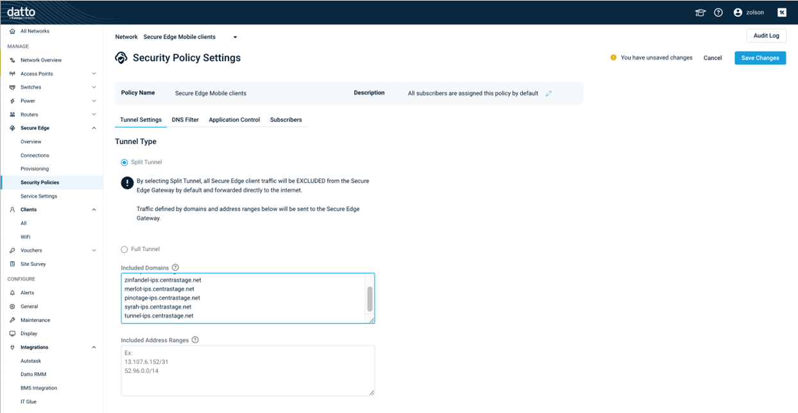
Task: Click the zolson user account icon
Action: coord(738,12)
